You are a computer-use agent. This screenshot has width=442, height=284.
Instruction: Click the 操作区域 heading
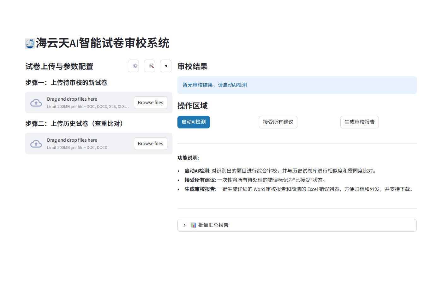(x=193, y=106)
